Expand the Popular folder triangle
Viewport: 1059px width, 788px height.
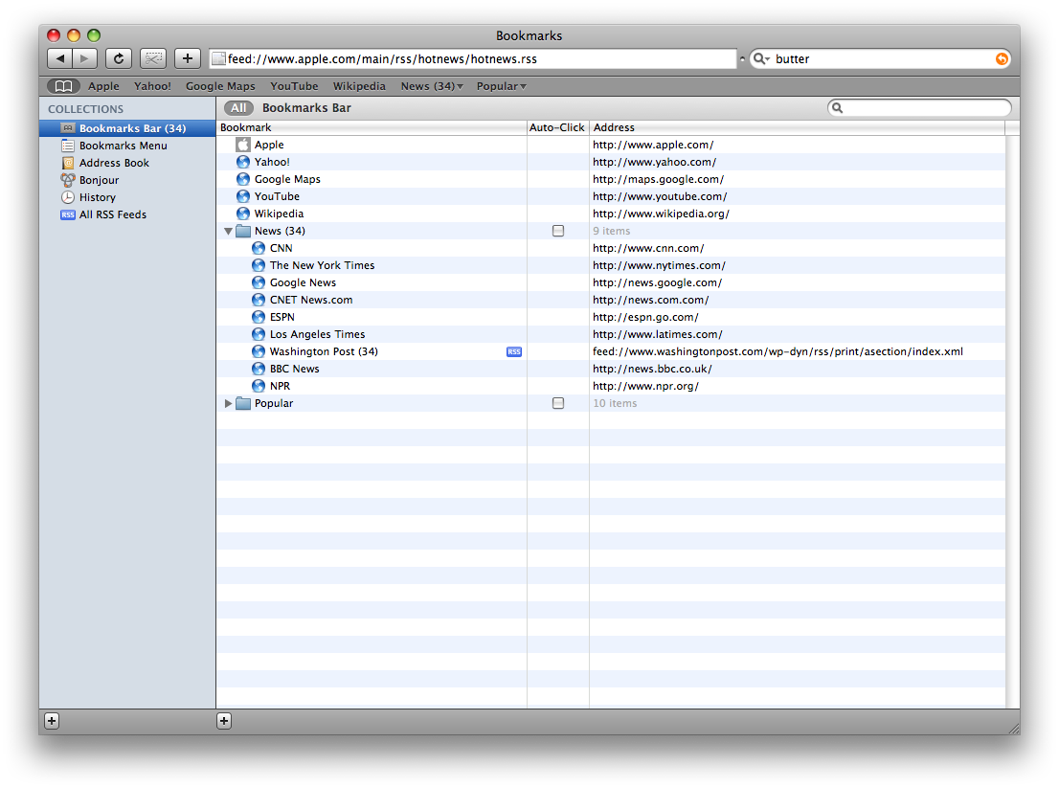(228, 403)
